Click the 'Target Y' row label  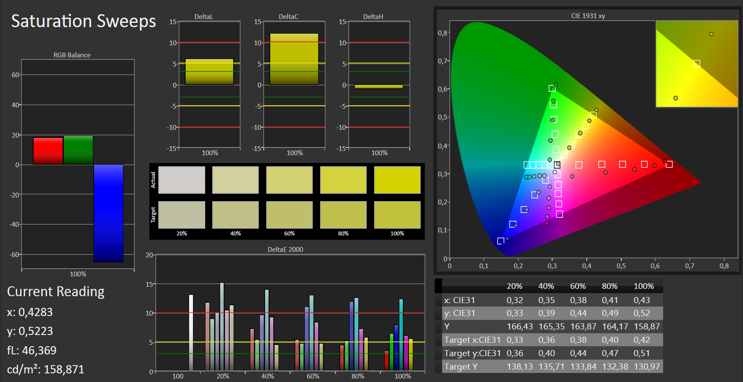pos(461,367)
